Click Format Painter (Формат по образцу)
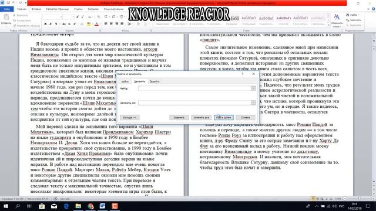The height and width of the screenshot is (211, 376). tap(26, 26)
